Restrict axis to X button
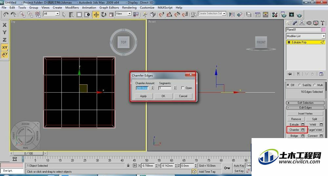 click(x=4, y=25)
